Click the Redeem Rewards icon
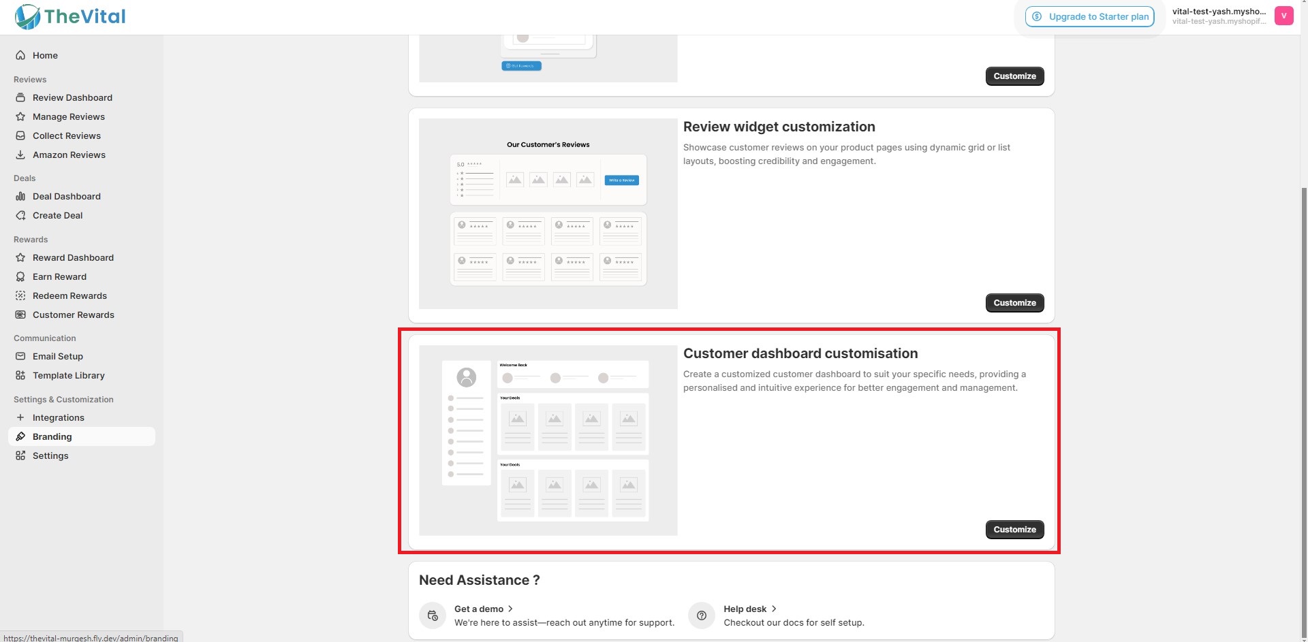The height and width of the screenshot is (642, 1308). pyautogui.click(x=20, y=295)
